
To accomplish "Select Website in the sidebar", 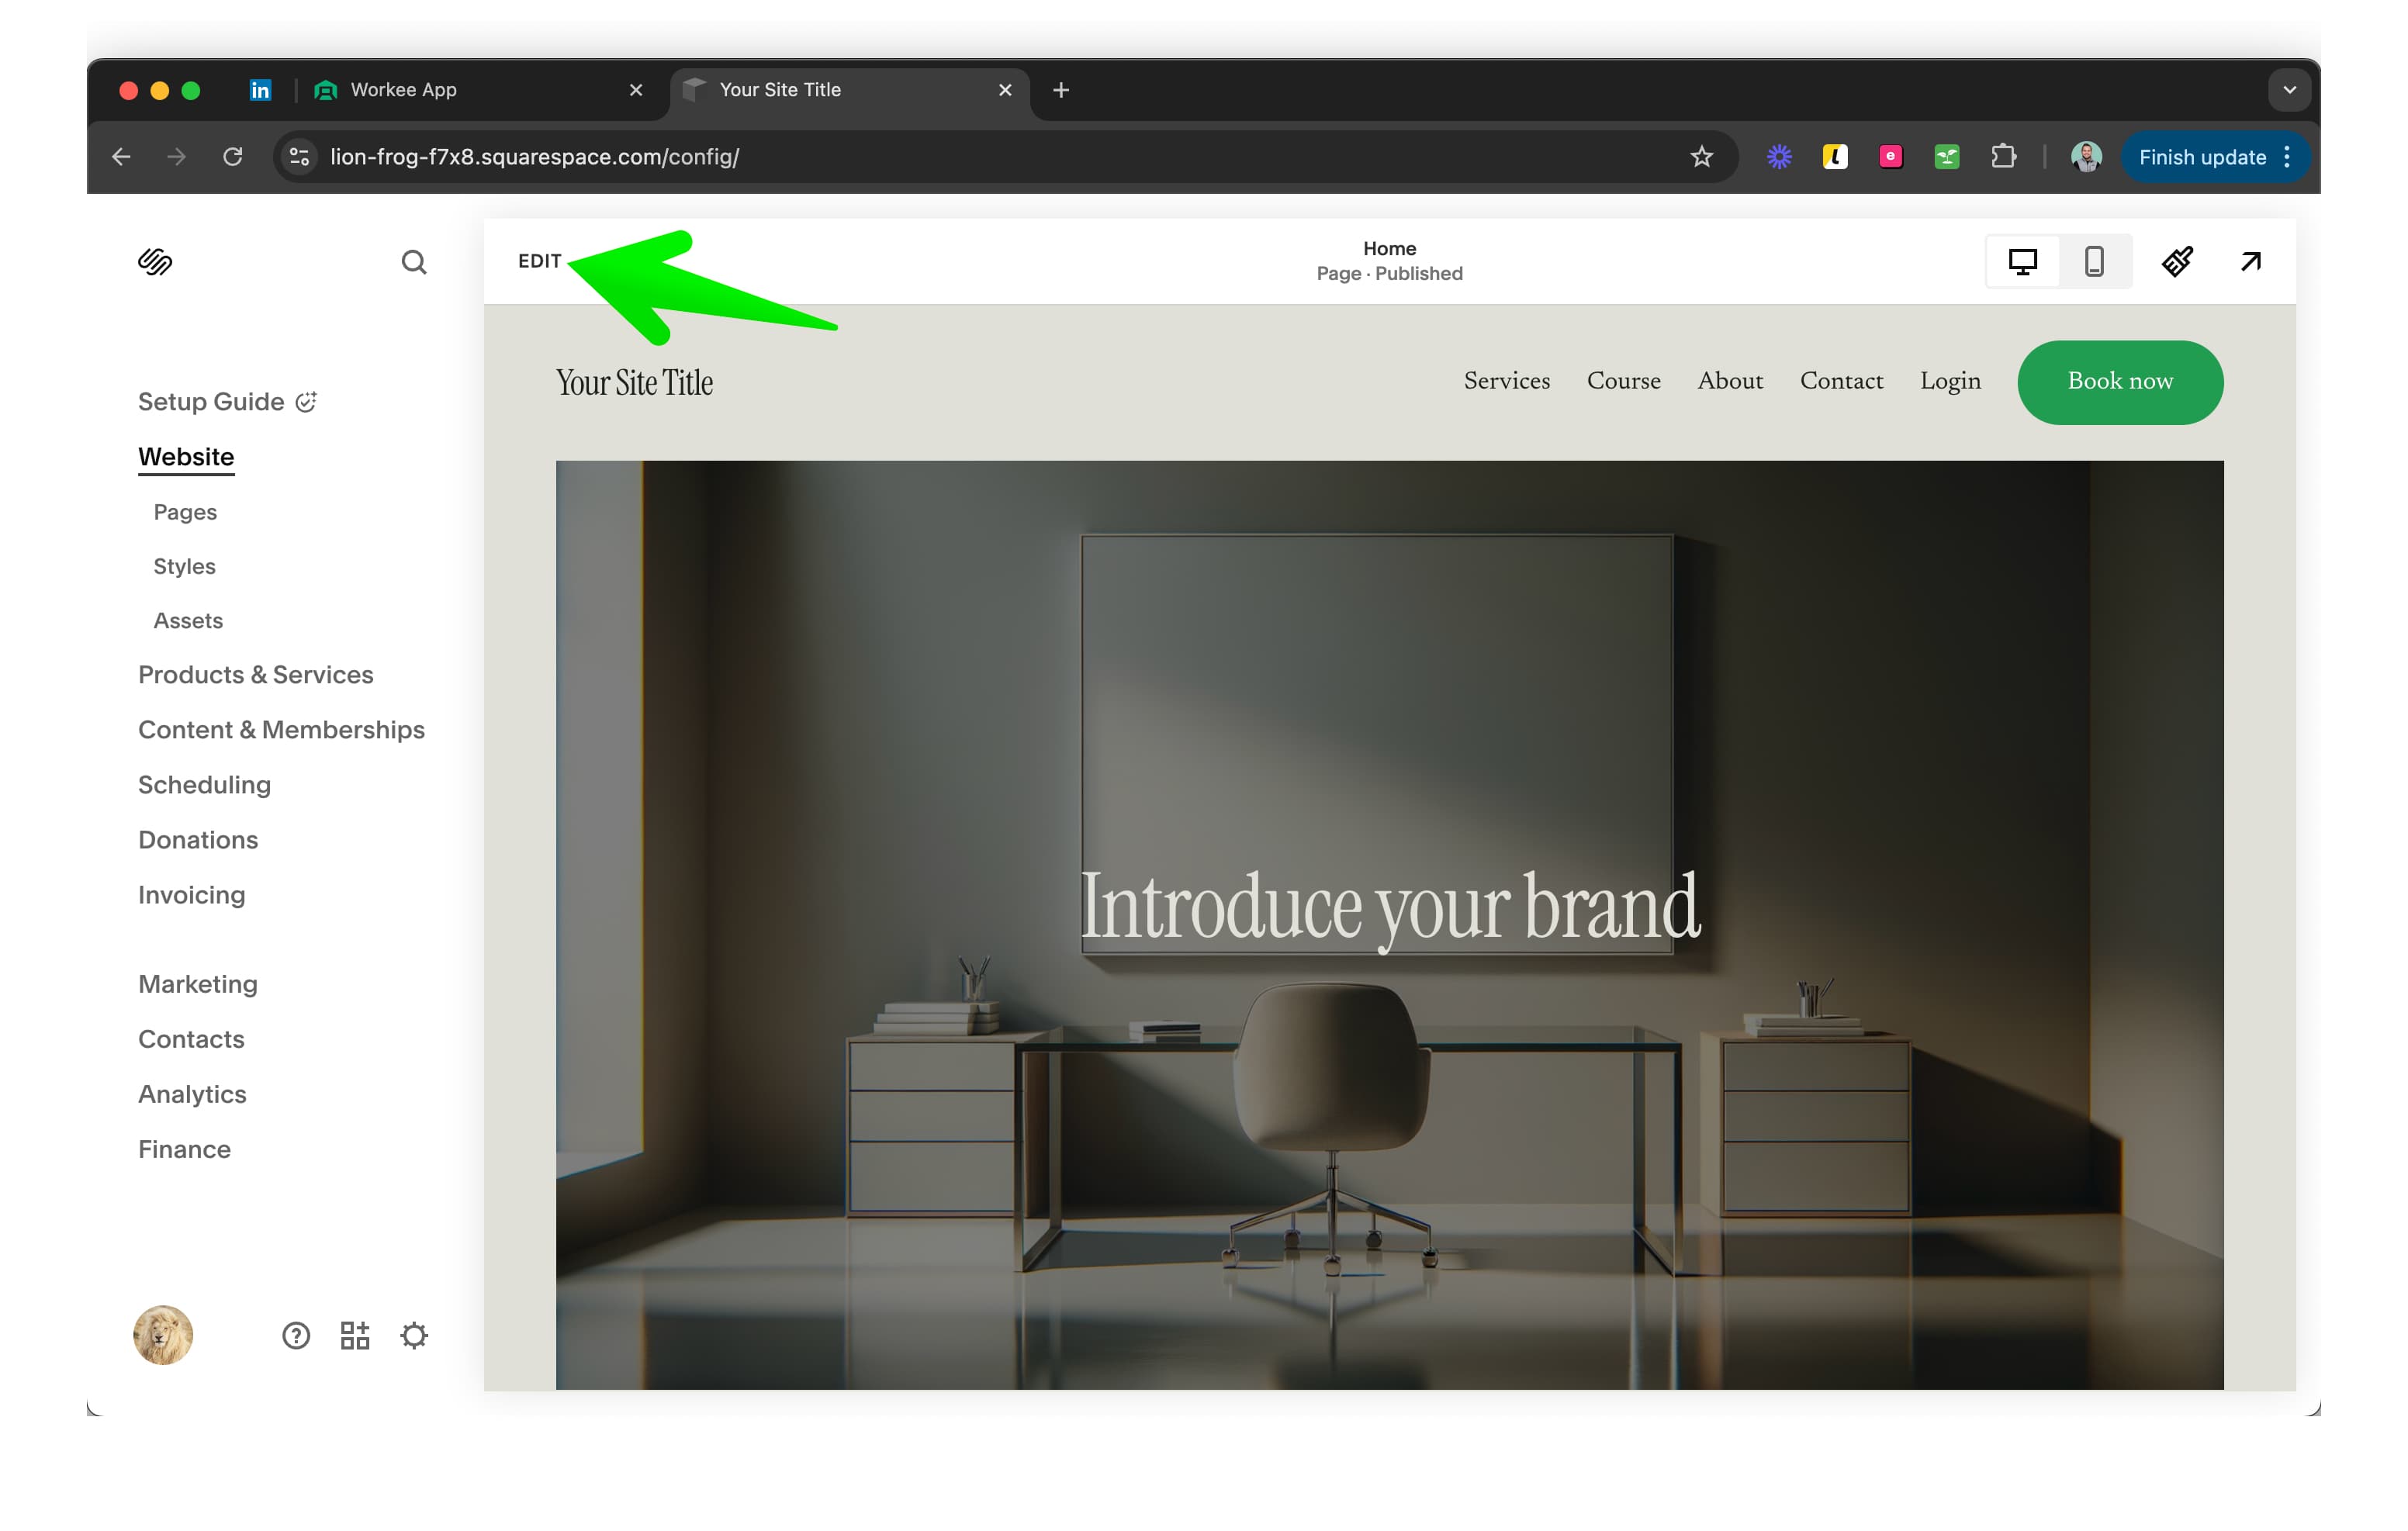I will 186,457.
